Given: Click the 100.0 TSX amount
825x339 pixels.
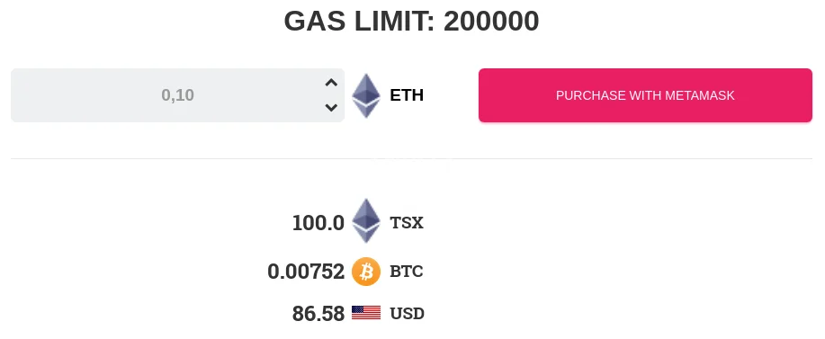Looking at the screenshot, I should click(318, 223).
